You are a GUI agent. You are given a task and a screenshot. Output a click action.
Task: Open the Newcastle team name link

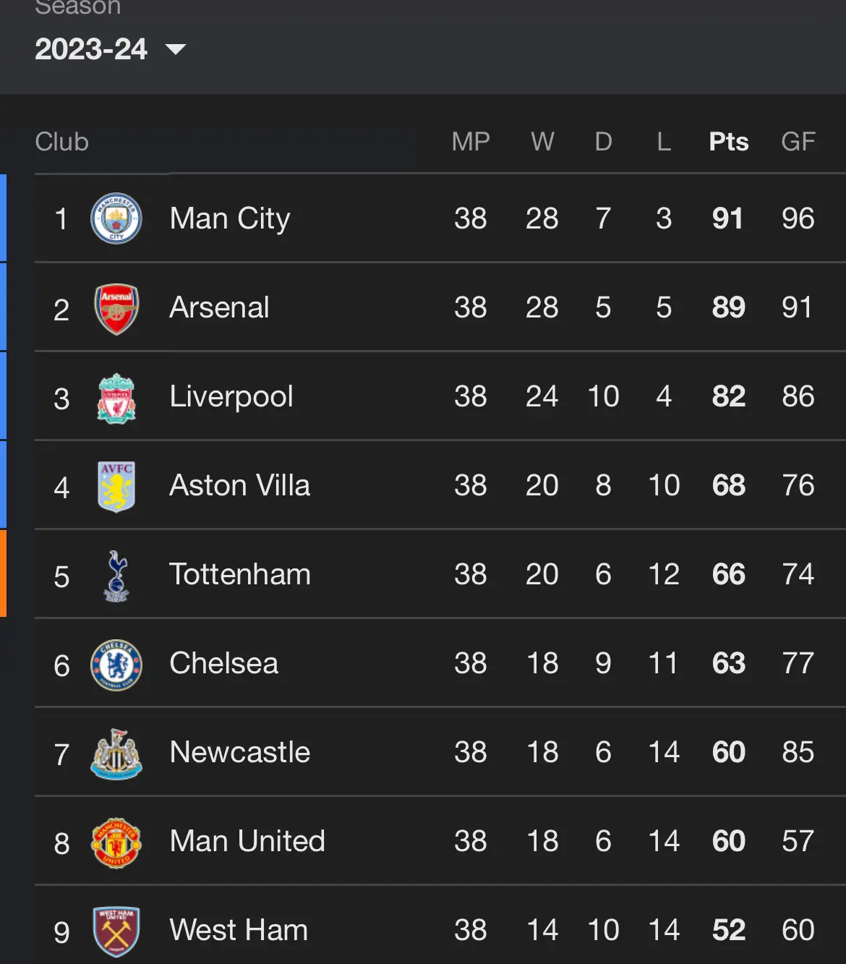pos(240,752)
